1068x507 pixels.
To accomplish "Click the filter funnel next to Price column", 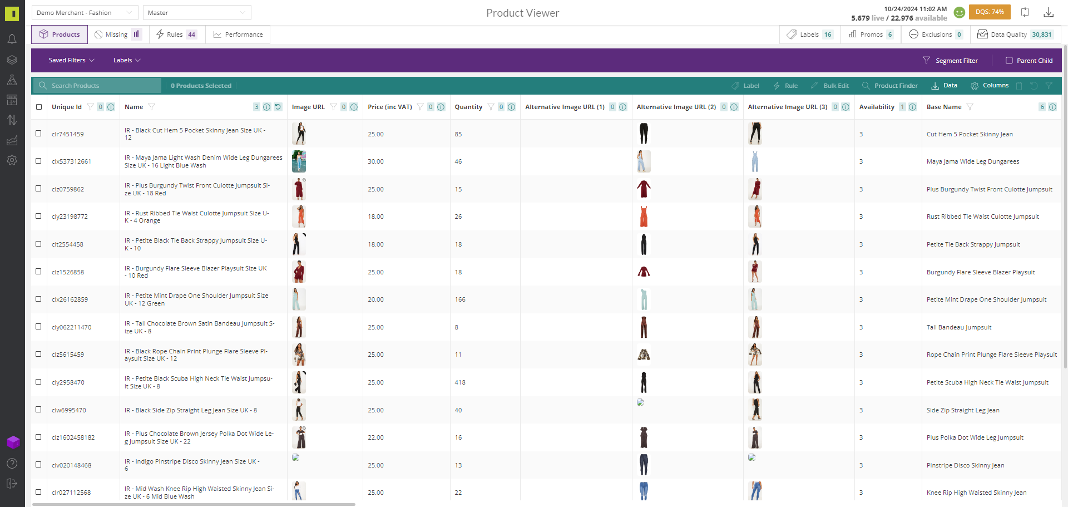I will 421,107.
